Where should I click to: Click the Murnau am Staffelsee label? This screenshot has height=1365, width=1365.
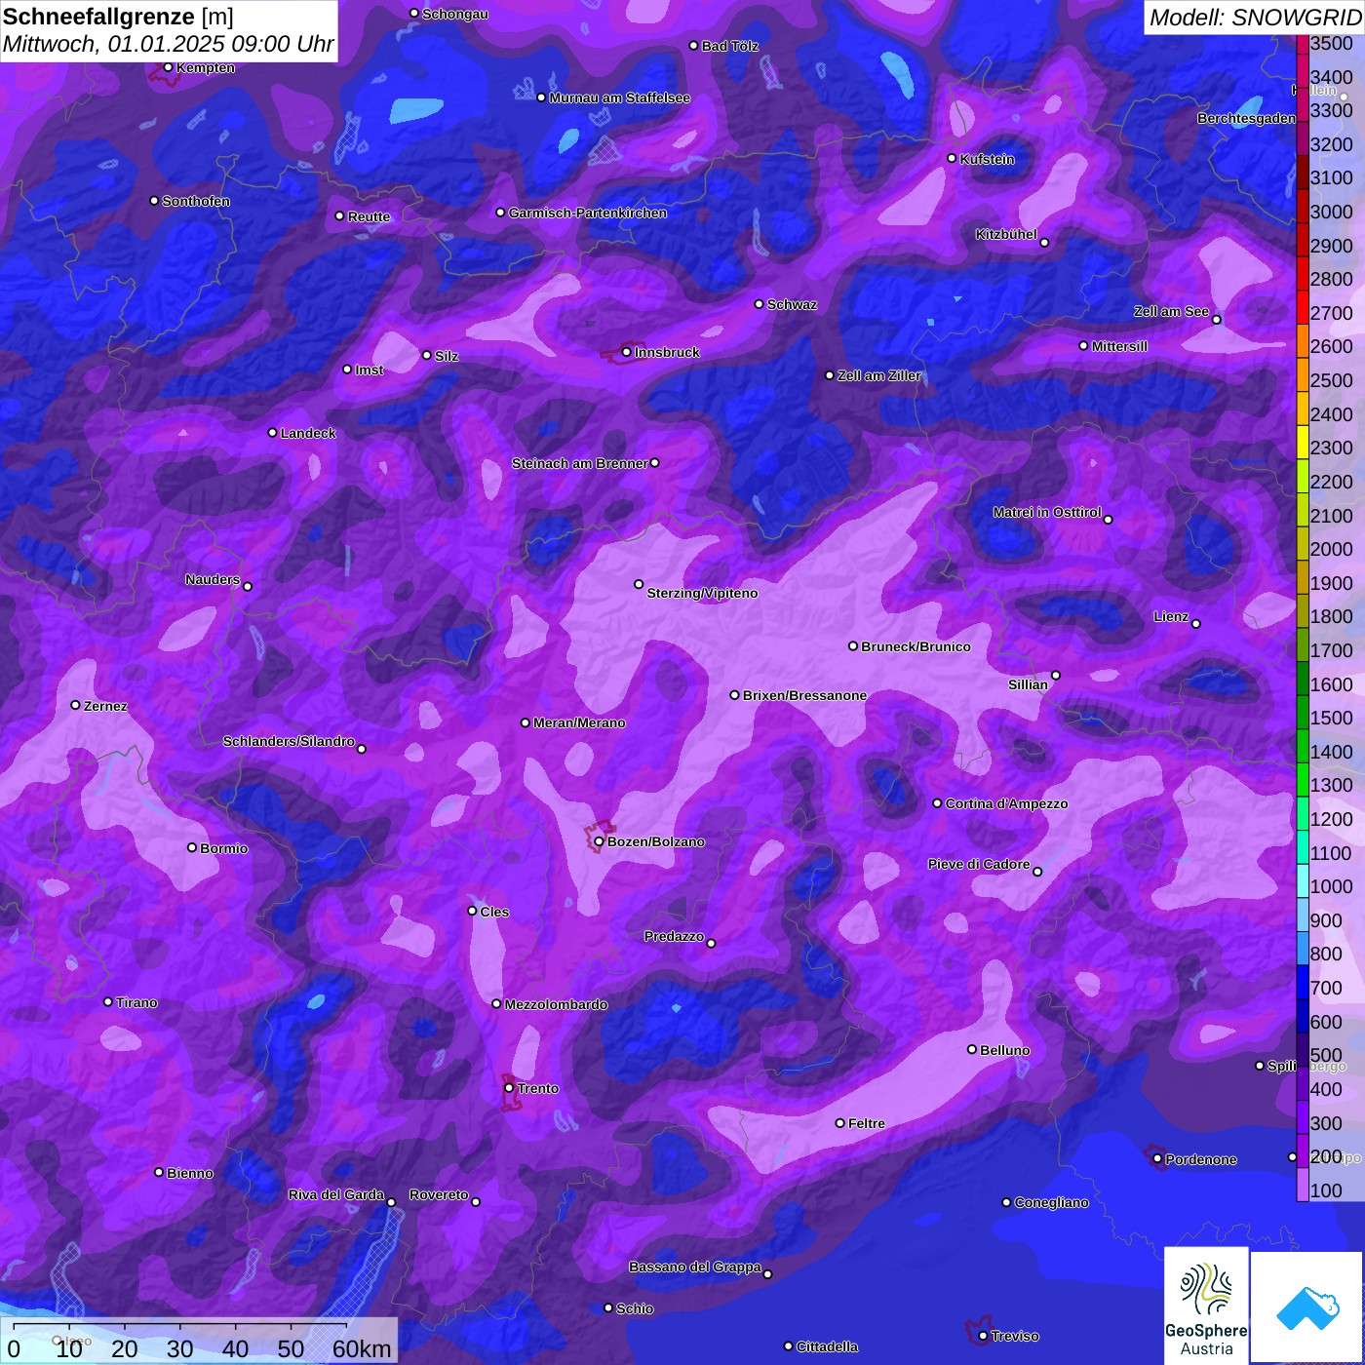[x=619, y=97]
